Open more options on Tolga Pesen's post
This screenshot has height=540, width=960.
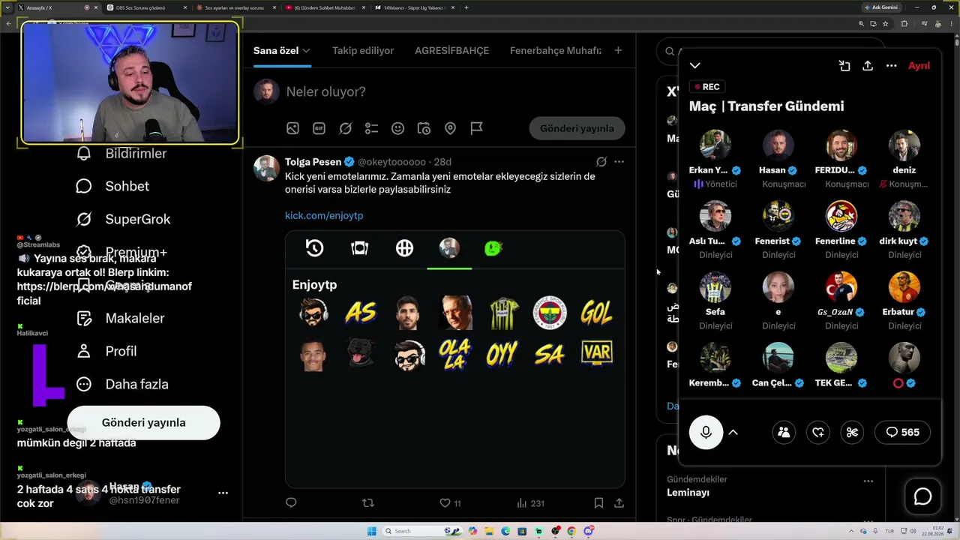click(619, 161)
